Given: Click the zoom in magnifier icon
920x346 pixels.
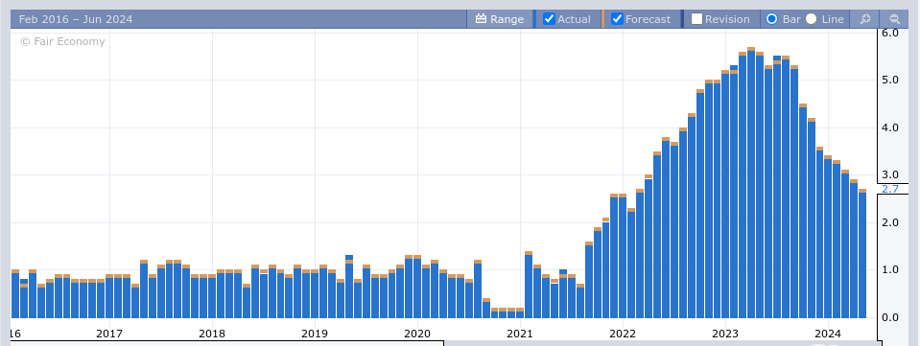Looking at the screenshot, I should click(x=865, y=19).
